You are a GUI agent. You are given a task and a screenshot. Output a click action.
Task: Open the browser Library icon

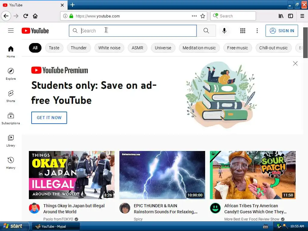click(281, 16)
